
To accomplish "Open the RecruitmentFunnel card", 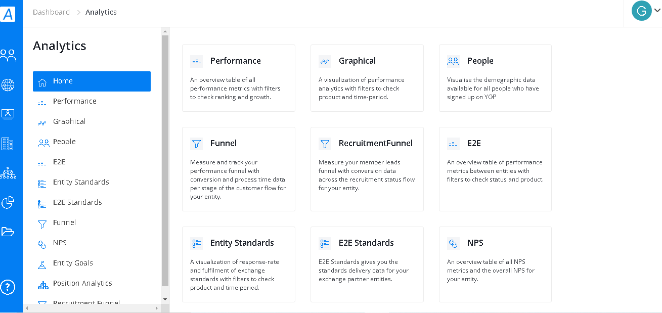I will pyautogui.click(x=367, y=169).
